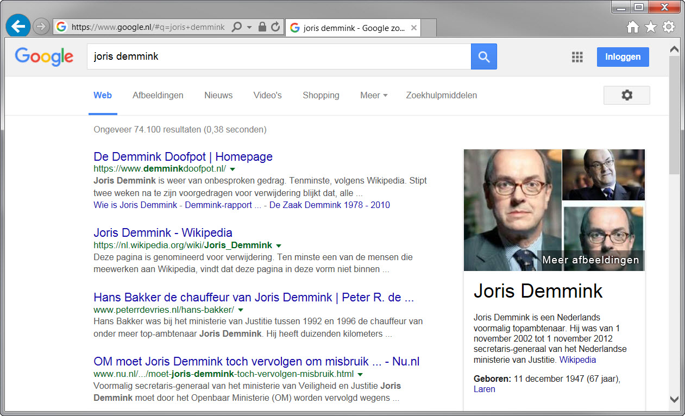Click 'Ongeveer 74.100 resultaten' count text
This screenshot has height=416, width=685.
[x=180, y=130]
